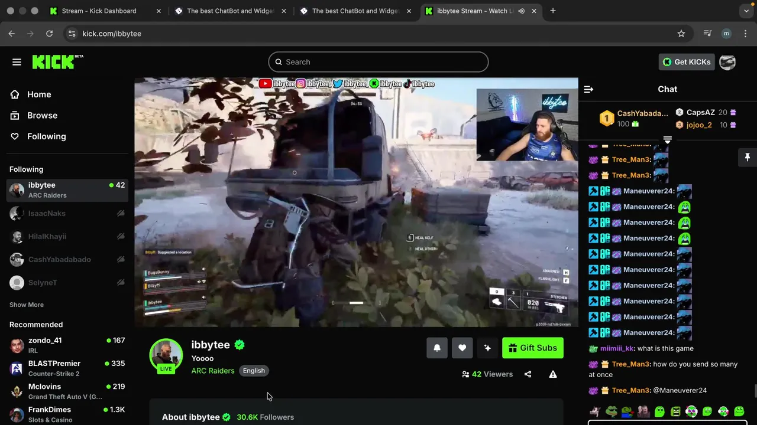Click the heart follow button
The height and width of the screenshot is (425, 757).
pos(462,348)
